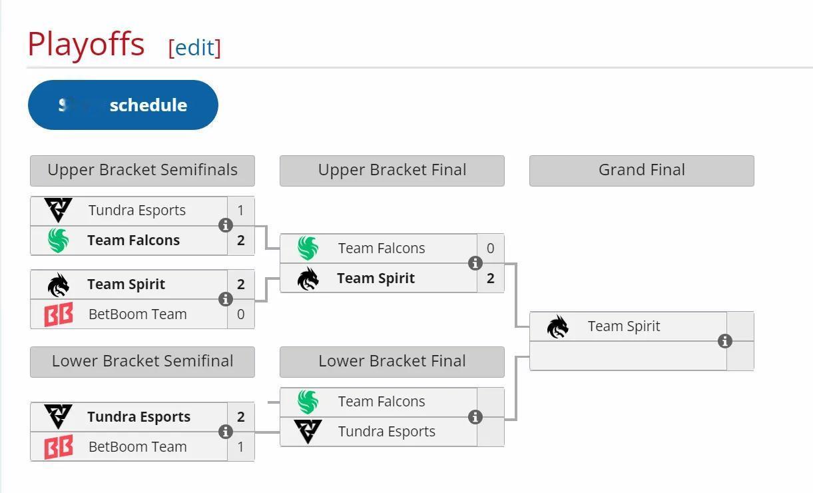Click the Grand Final header

(642, 171)
